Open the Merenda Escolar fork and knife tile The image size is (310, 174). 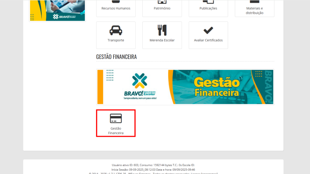pos(162,35)
